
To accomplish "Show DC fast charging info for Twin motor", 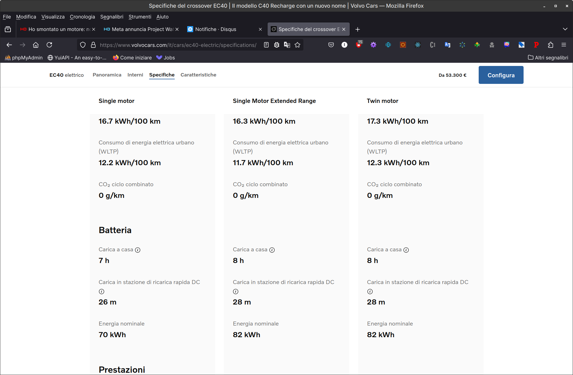I will [x=370, y=291].
